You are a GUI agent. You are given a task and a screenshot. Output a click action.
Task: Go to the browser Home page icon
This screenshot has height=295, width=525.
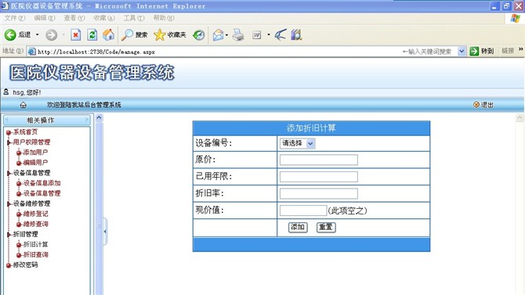[x=108, y=34]
